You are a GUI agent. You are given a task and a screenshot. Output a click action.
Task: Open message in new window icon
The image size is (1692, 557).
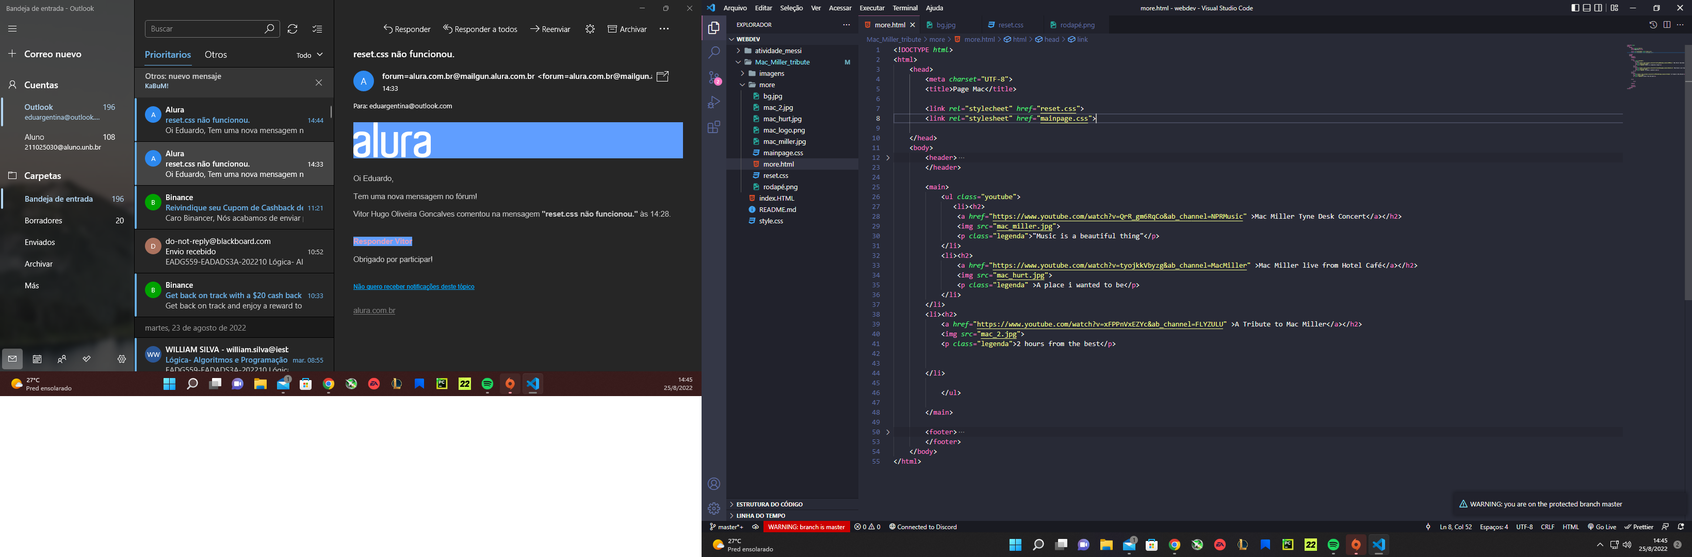click(x=663, y=76)
